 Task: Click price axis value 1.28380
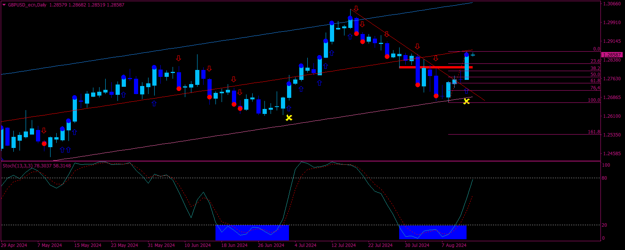coord(612,60)
